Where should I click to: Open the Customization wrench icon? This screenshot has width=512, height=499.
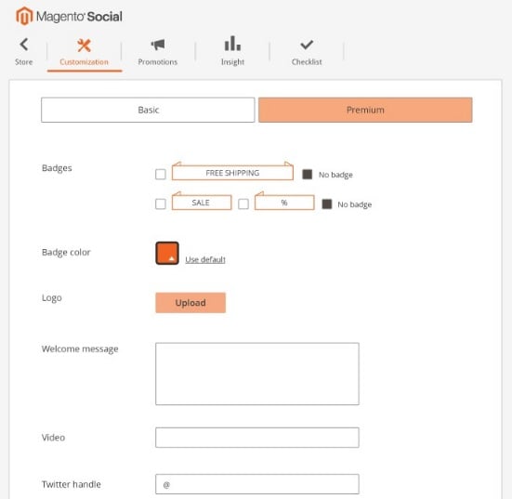pos(84,46)
